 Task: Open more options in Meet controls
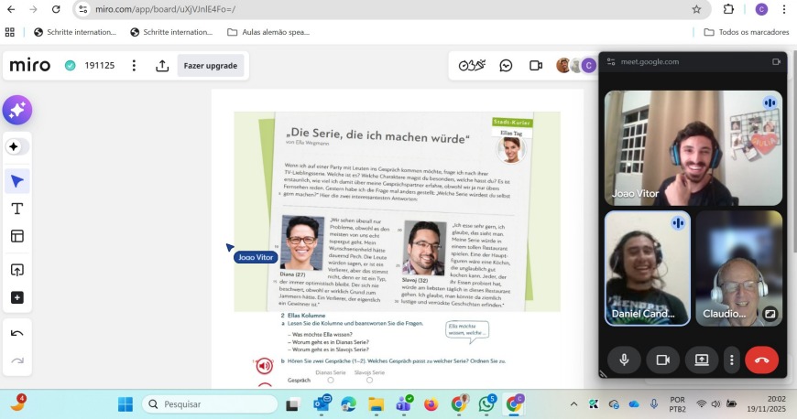coord(731,360)
